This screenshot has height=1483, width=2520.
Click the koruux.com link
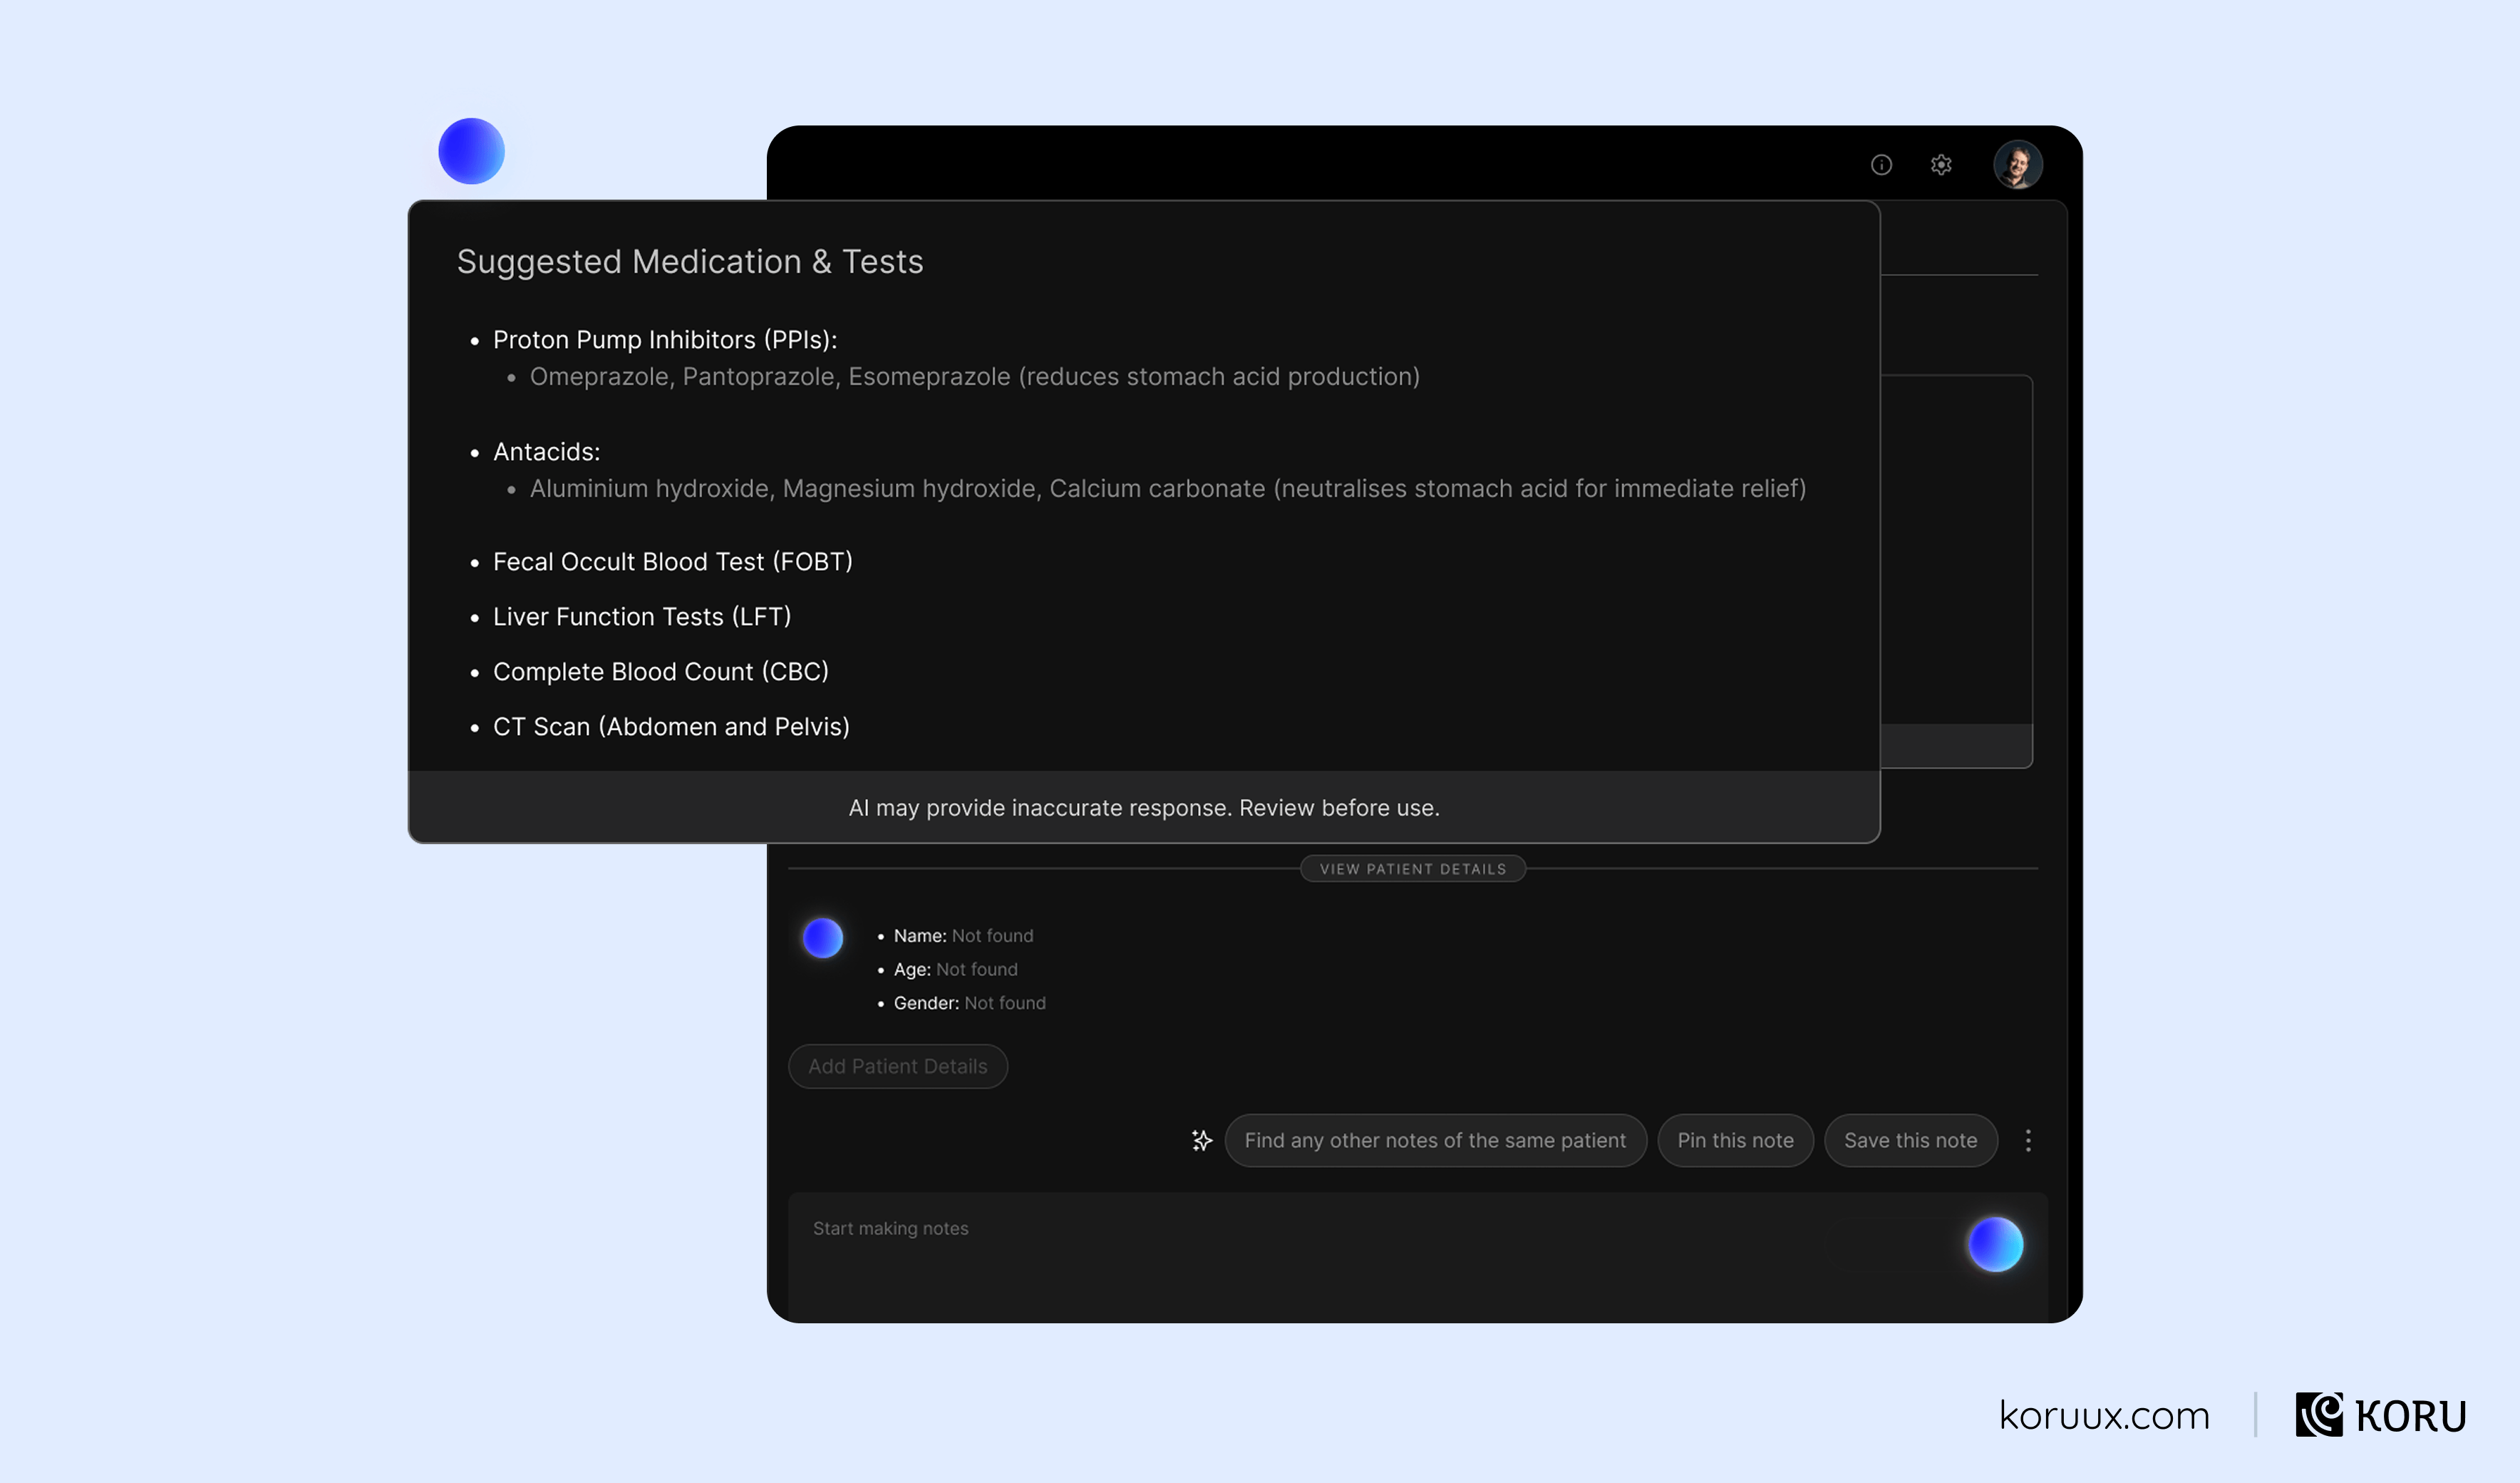(x=2104, y=1415)
